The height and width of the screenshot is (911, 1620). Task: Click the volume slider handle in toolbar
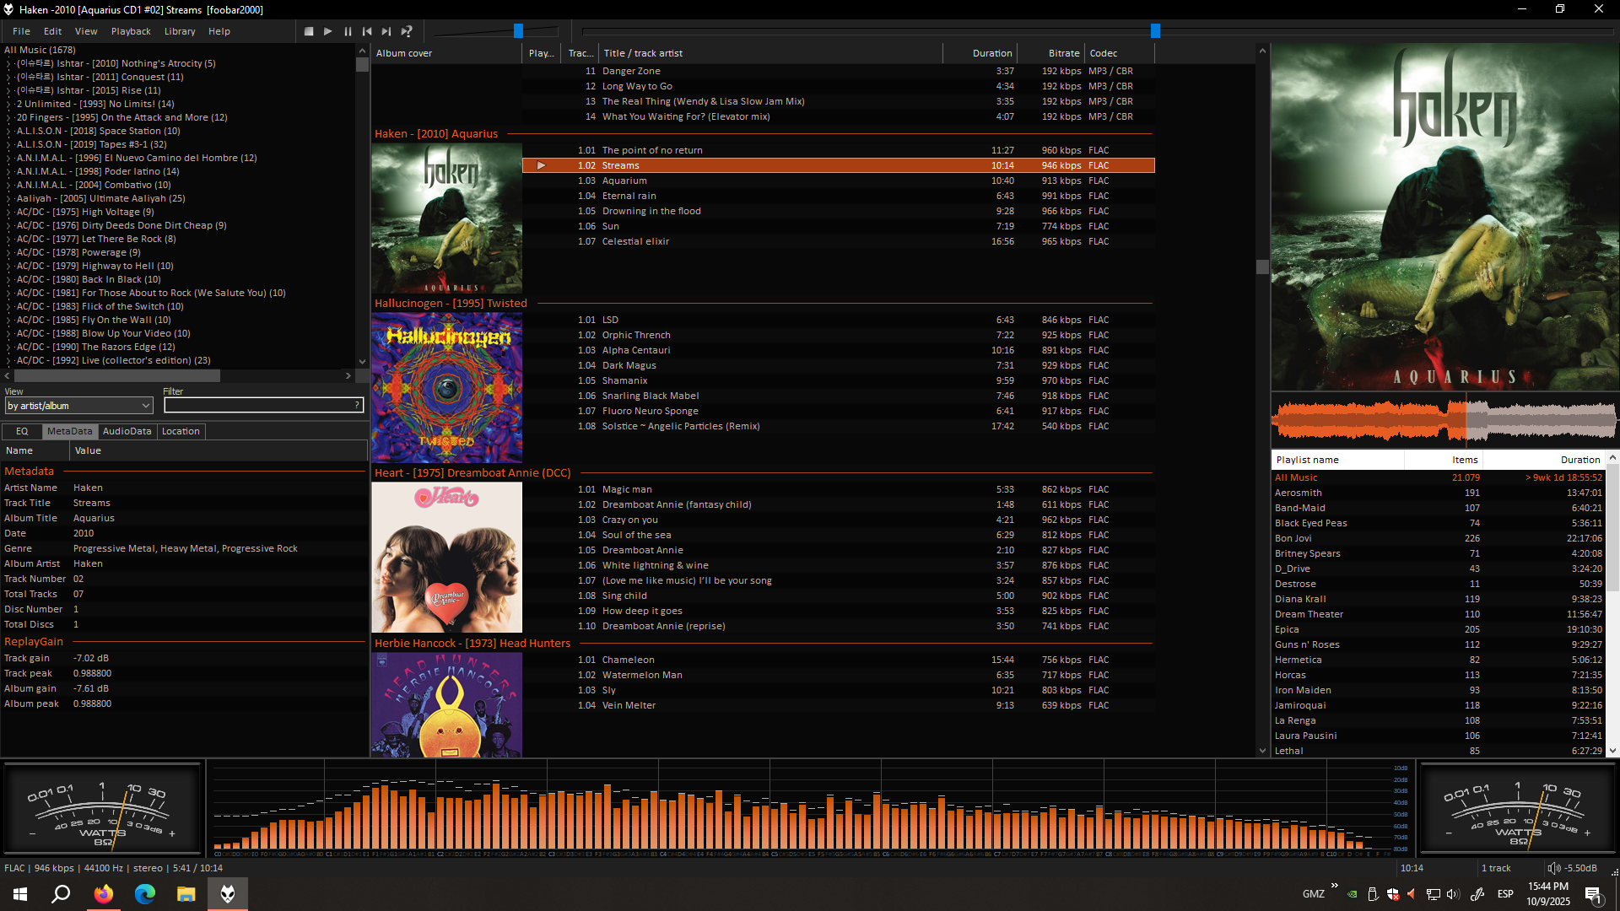pyautogui.click(x=518, y=31)
